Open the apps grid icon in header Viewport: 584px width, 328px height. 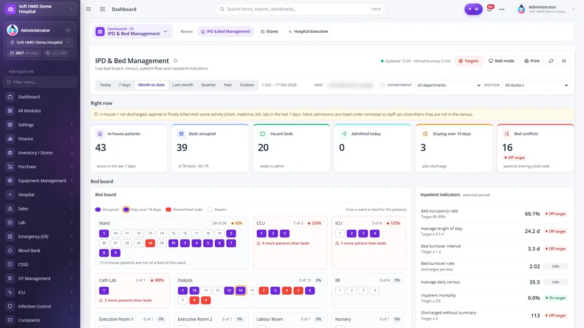point(102,9)
